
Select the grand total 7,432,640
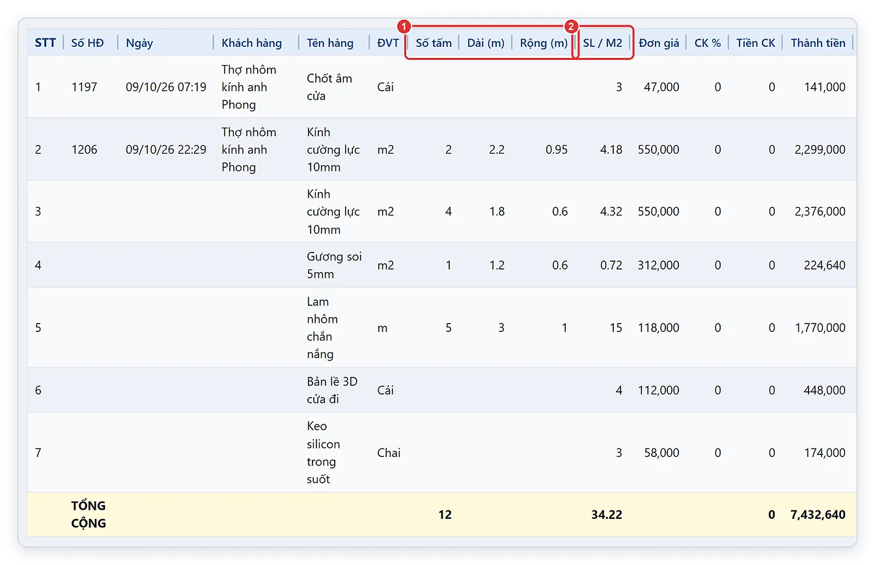coord(818,514)
